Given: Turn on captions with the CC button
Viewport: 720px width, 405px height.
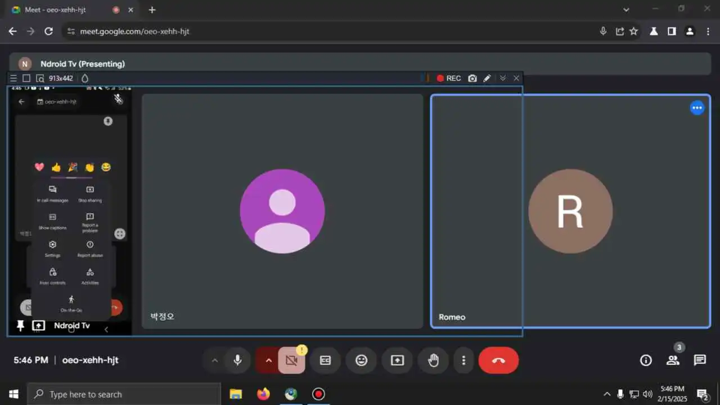Looking at the screenshot, I should click(325, 361).
